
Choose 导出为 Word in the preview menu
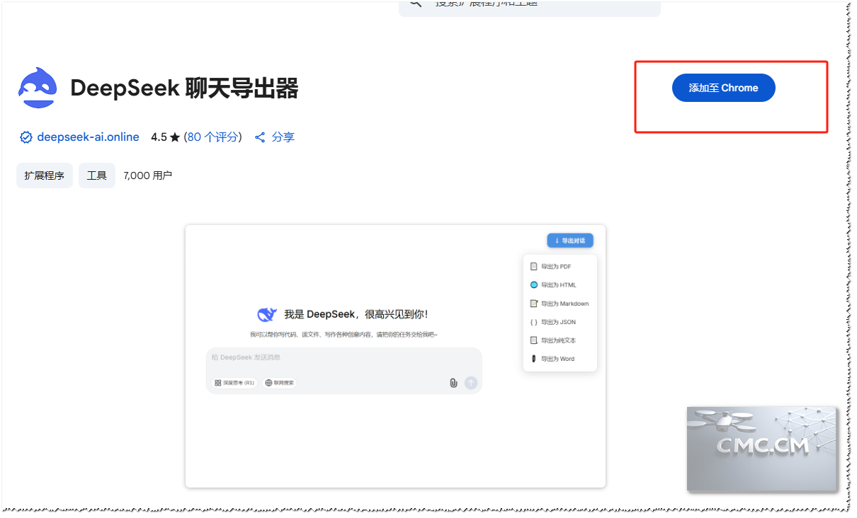560,359
